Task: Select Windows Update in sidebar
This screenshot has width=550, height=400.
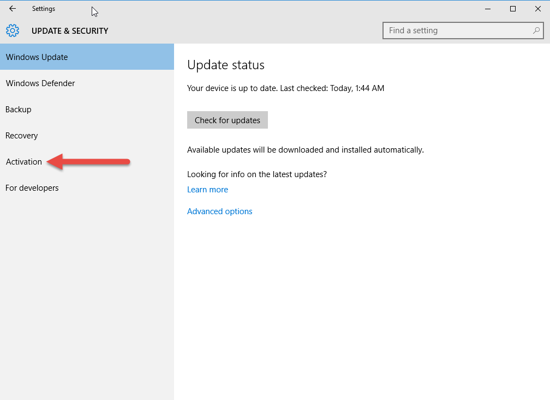Action: (x=87, y=57)
